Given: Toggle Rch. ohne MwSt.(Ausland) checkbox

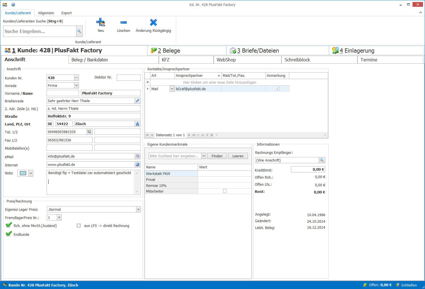Looking at the screenshot, I should click(x=9, y=225).
